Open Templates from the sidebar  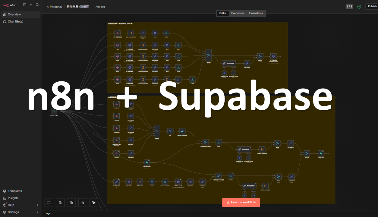tap(20, 191)
